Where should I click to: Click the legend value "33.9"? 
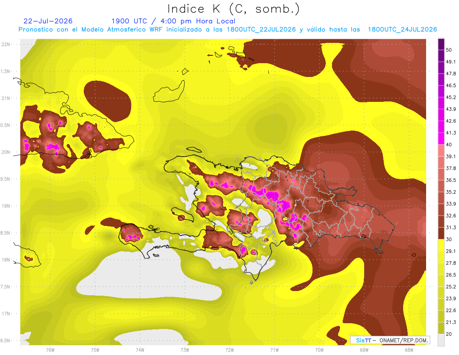point(451,204)
